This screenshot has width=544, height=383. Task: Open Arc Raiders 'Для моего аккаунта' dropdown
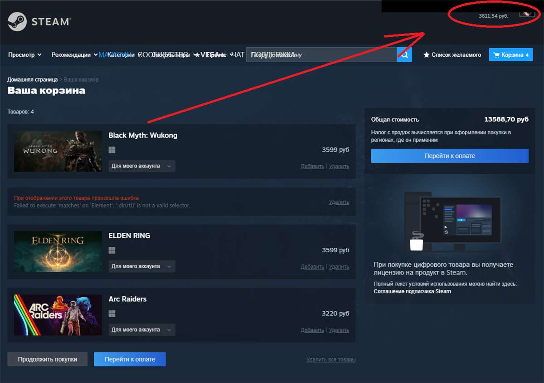[142, 330]
